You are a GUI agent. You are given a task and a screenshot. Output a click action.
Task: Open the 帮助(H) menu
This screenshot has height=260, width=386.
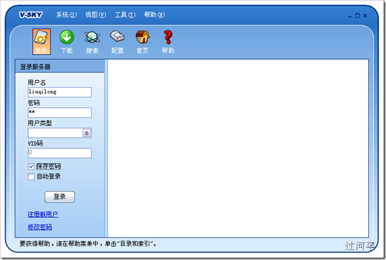point(154,15)
